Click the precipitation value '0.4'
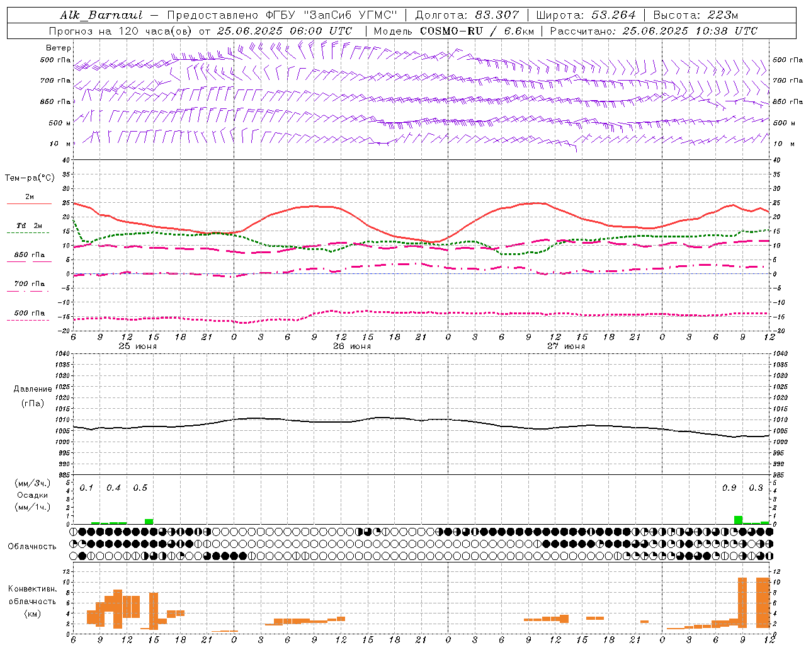 tap(113, 488)
